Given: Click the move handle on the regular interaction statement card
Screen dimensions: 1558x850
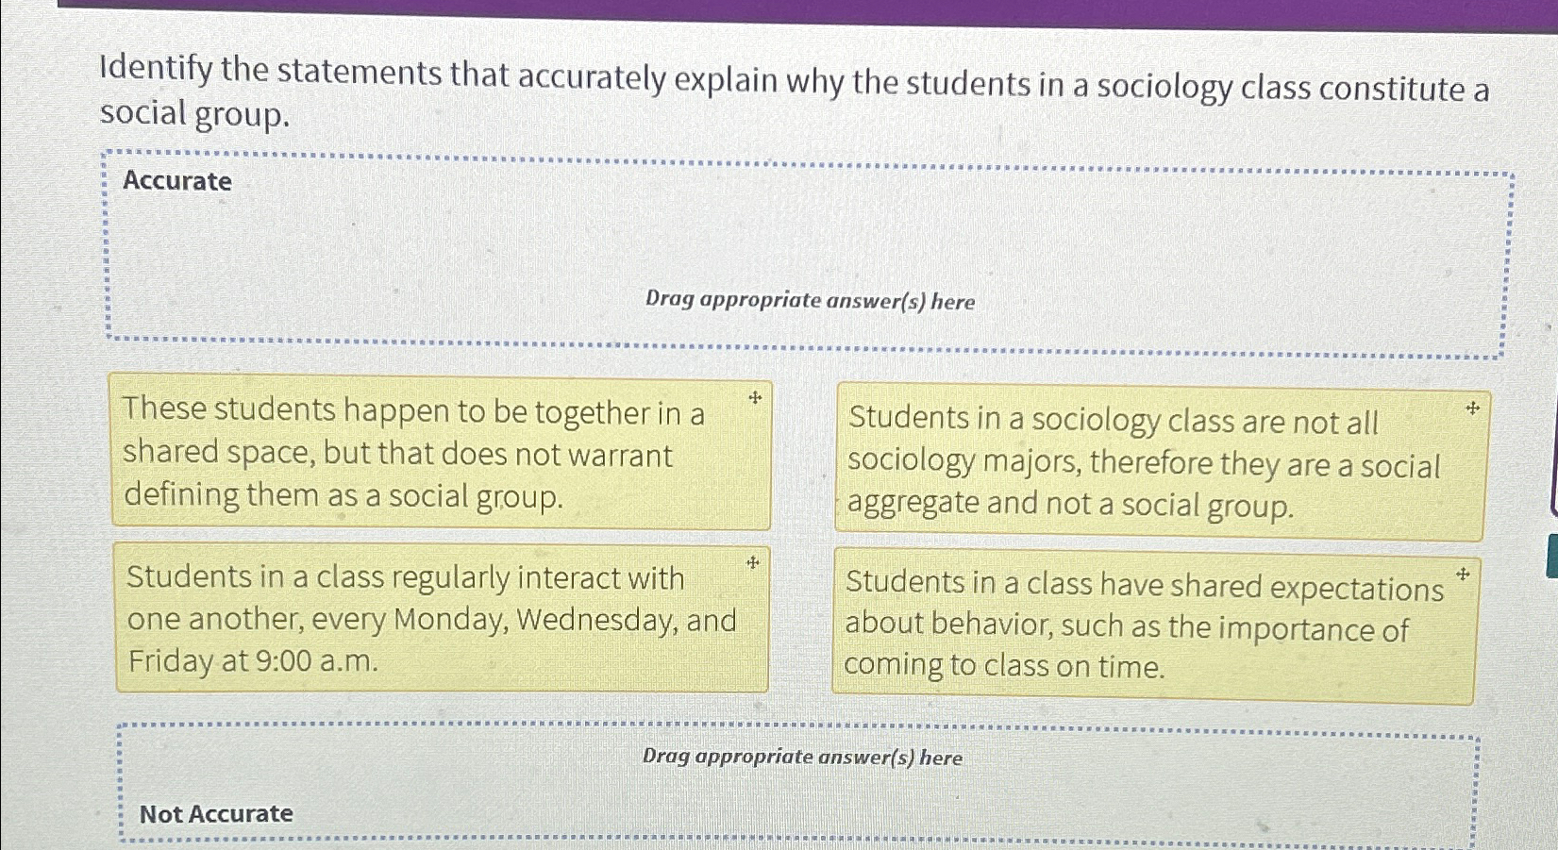Looking at the screenshot, I should coord(754,563).
